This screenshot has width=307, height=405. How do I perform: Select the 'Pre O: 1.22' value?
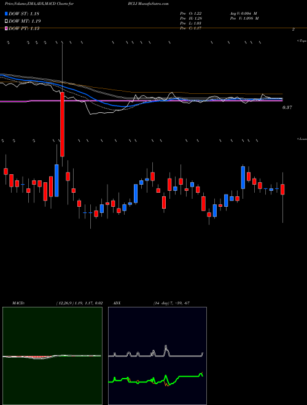[191, 13]
